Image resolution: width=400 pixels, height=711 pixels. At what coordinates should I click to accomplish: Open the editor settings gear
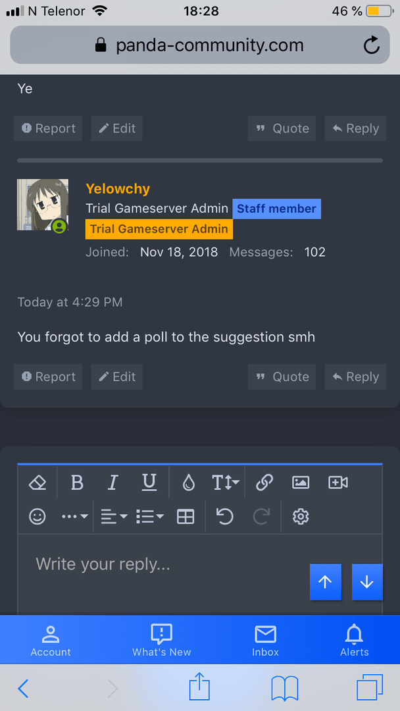[301, 516]
